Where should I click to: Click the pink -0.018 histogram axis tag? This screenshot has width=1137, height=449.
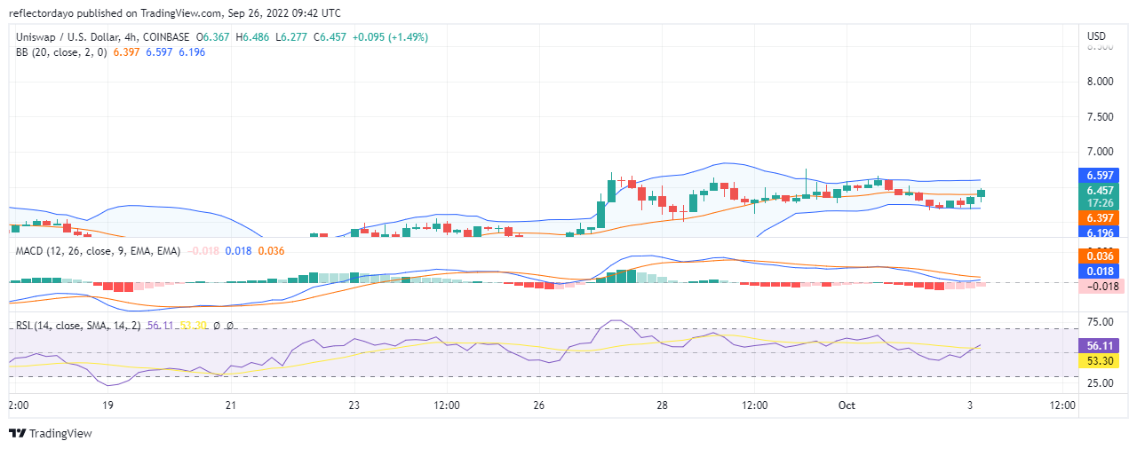tap(1101, 286)
